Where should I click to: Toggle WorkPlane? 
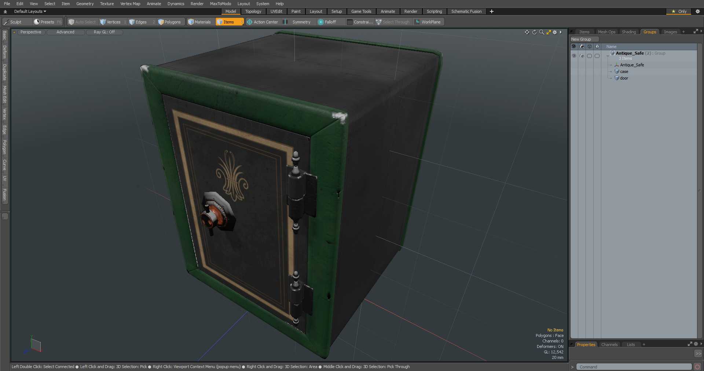(428, 22)
